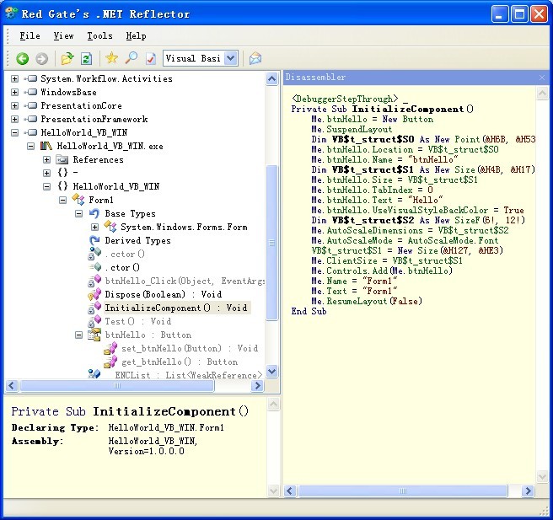This screenshot has width=553, height=520.
Task: Select the PresentationFramework assembly
Action: 94,119
